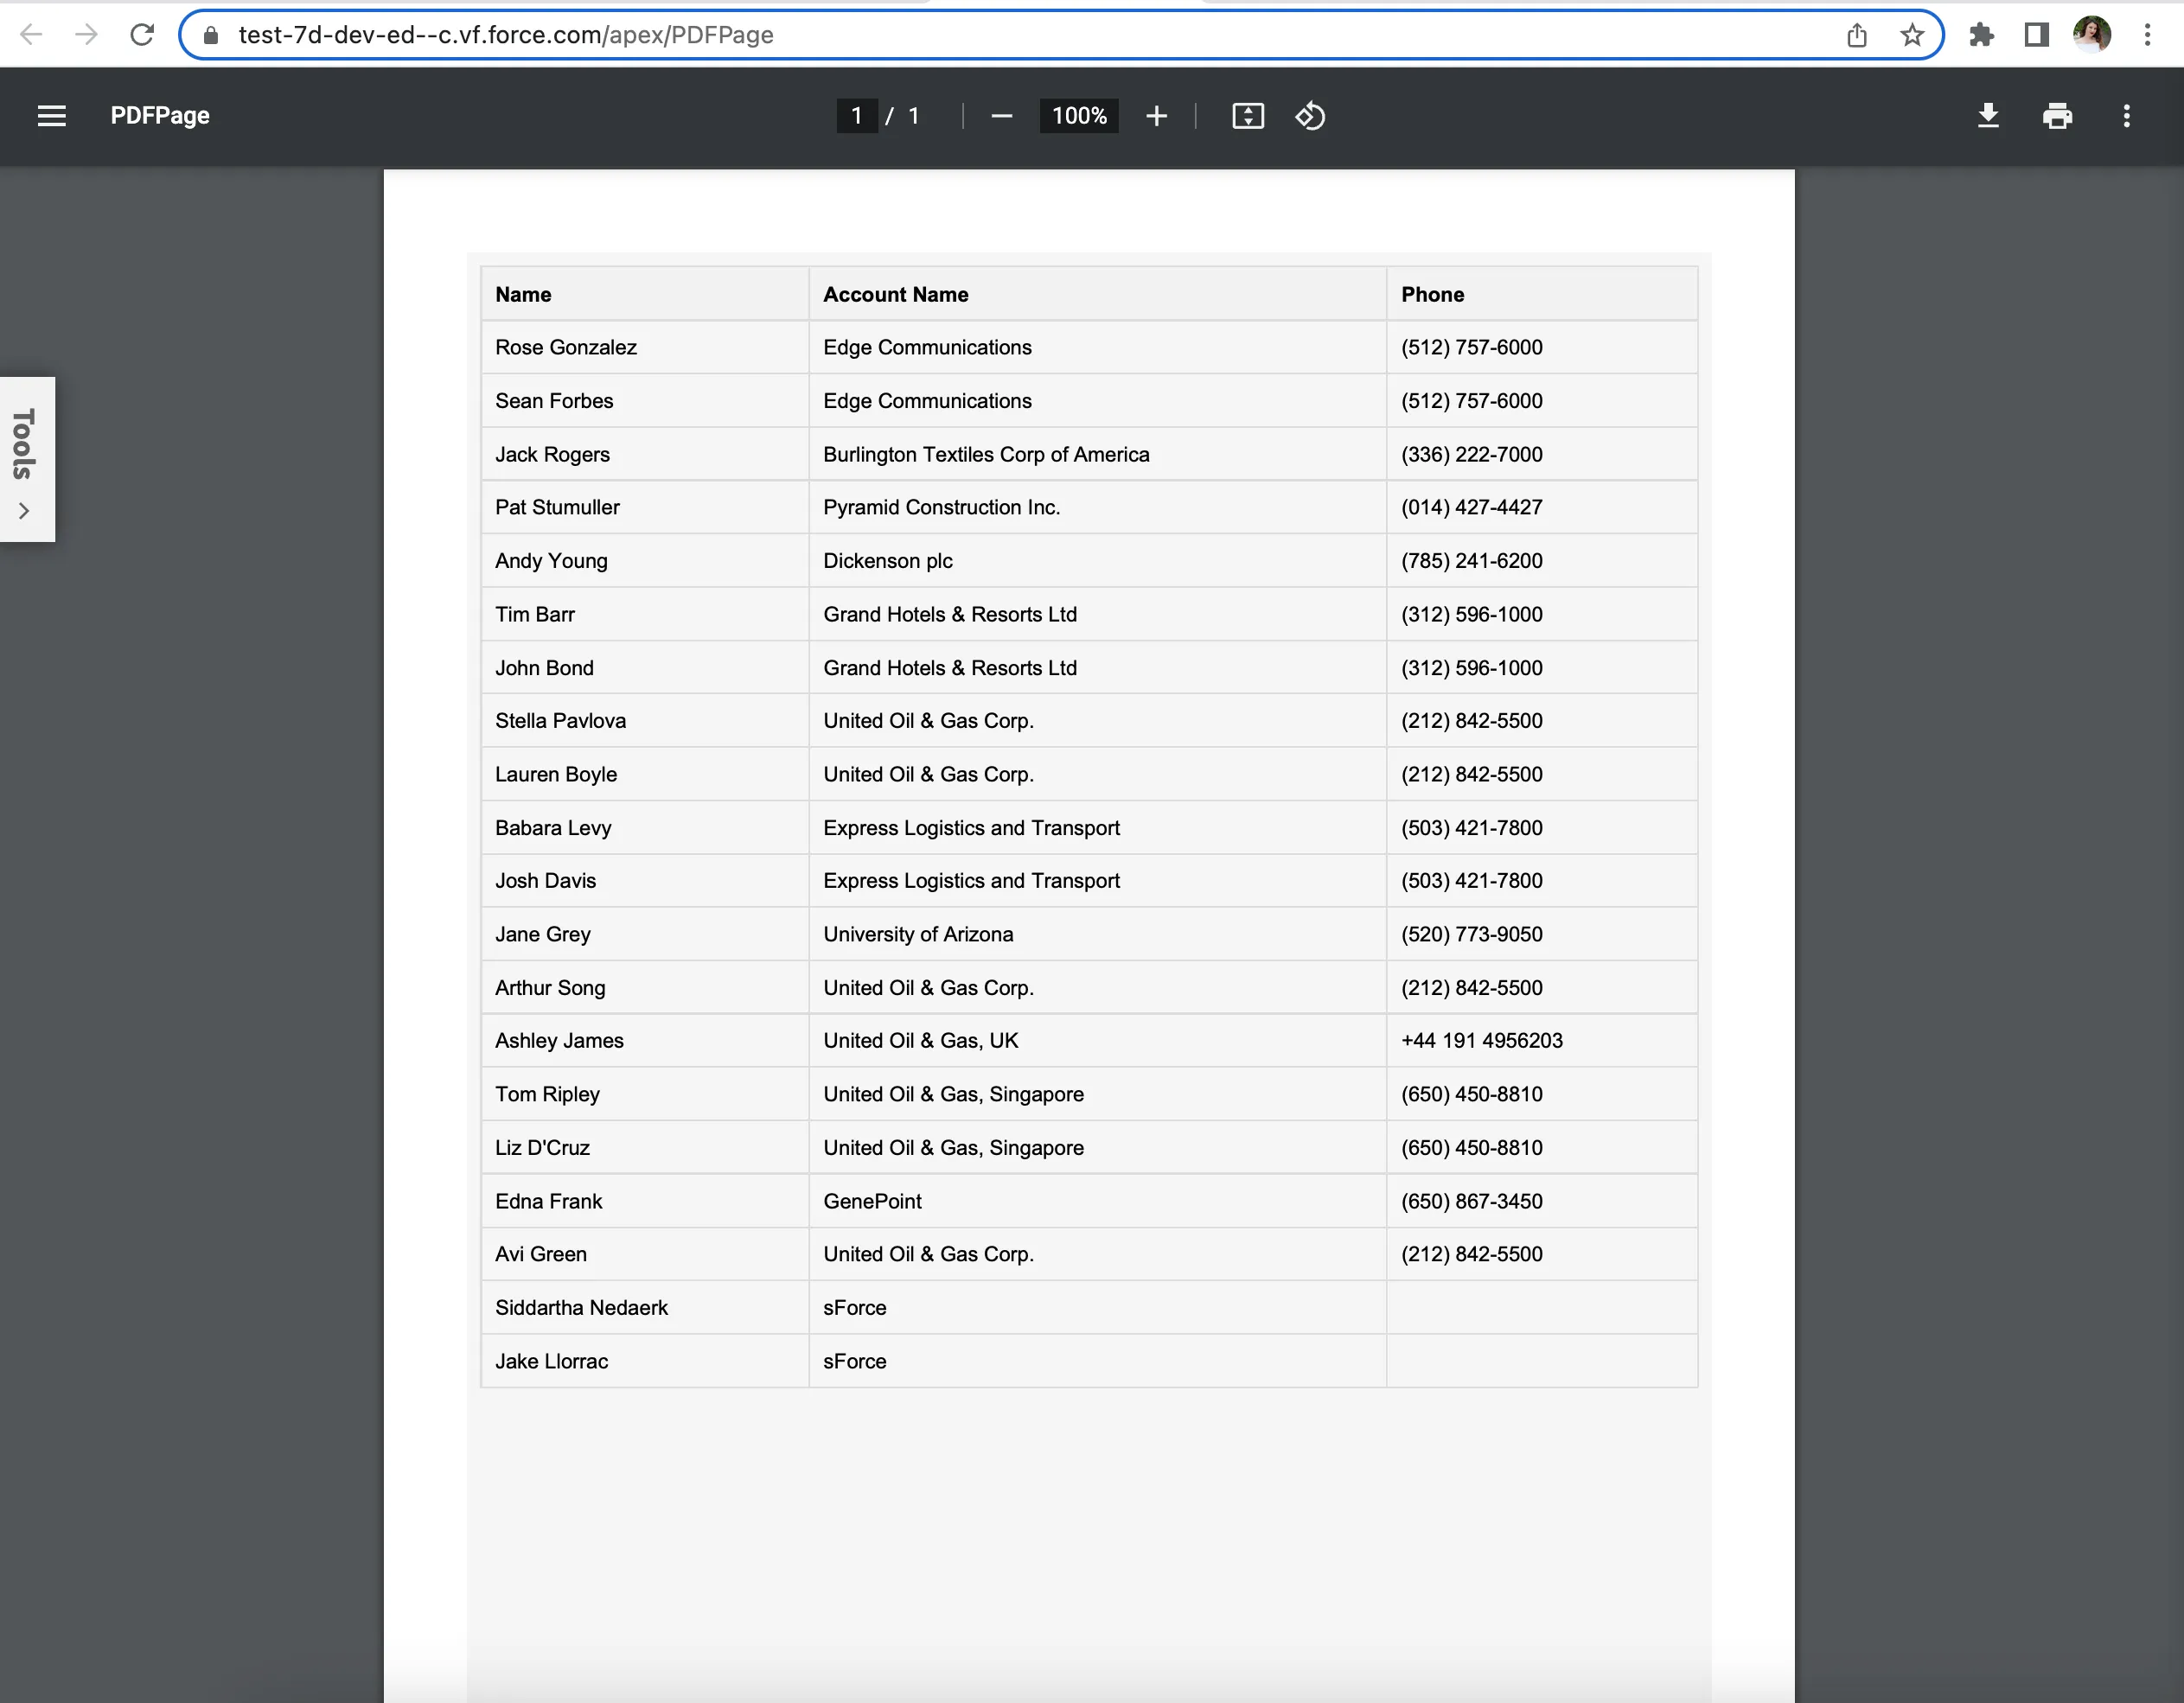
Task: Select the Liz D'Cruz name cell
Action: point(645,1148)
